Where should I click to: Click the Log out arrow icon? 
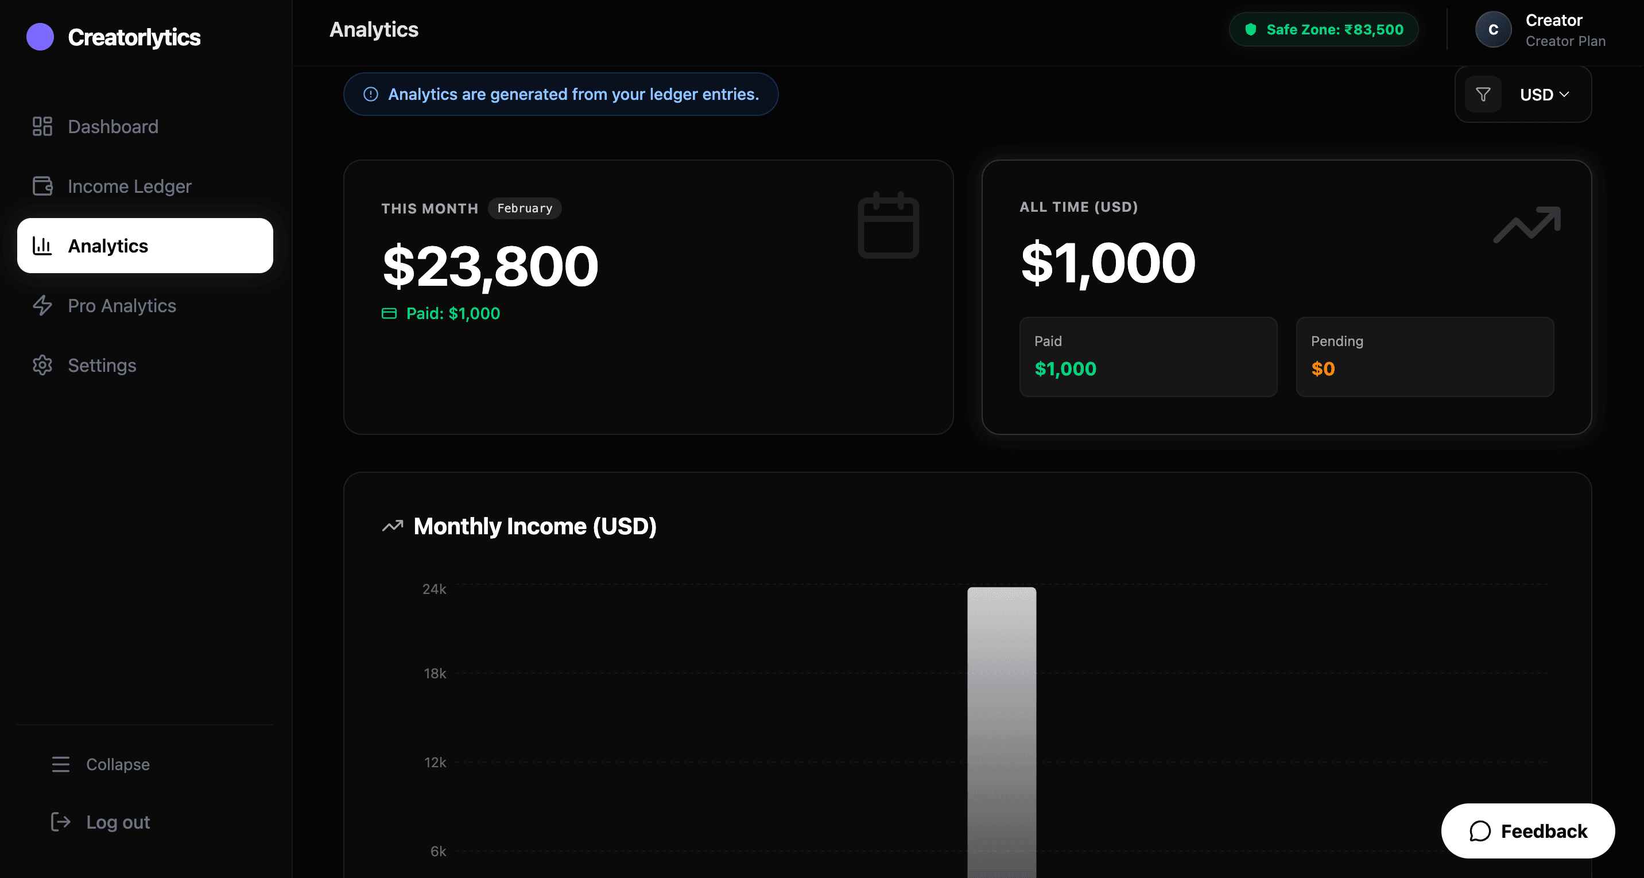pyautogui.click(x=61, y=822)
